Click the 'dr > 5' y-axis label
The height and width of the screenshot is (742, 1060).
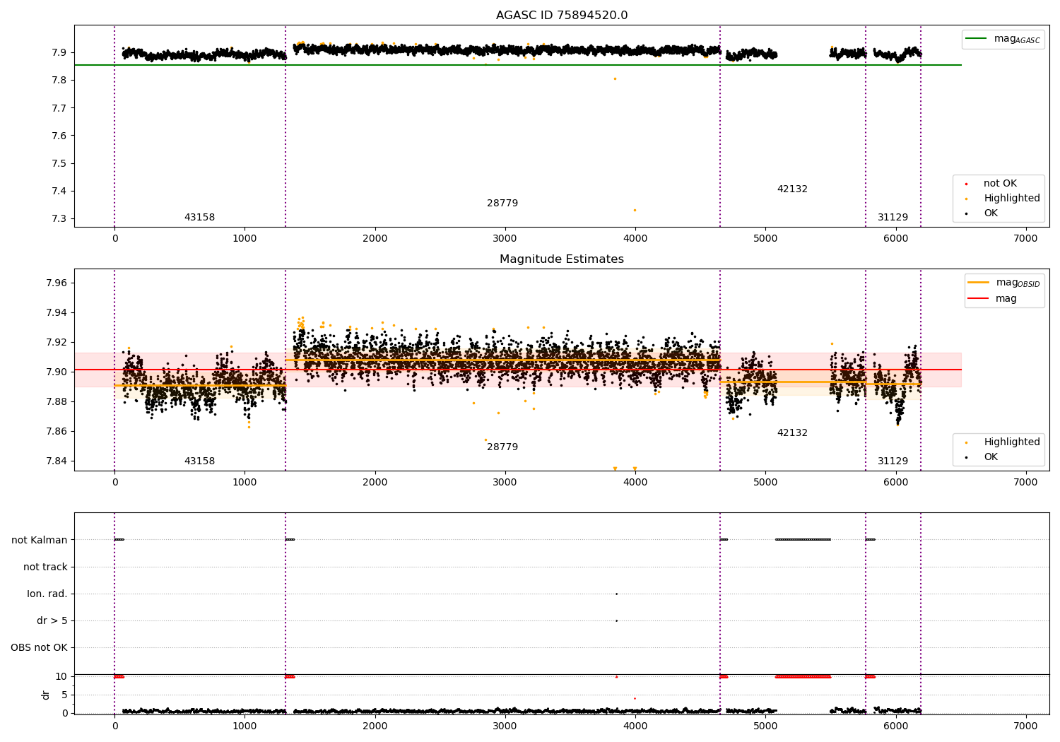[52, 621]
